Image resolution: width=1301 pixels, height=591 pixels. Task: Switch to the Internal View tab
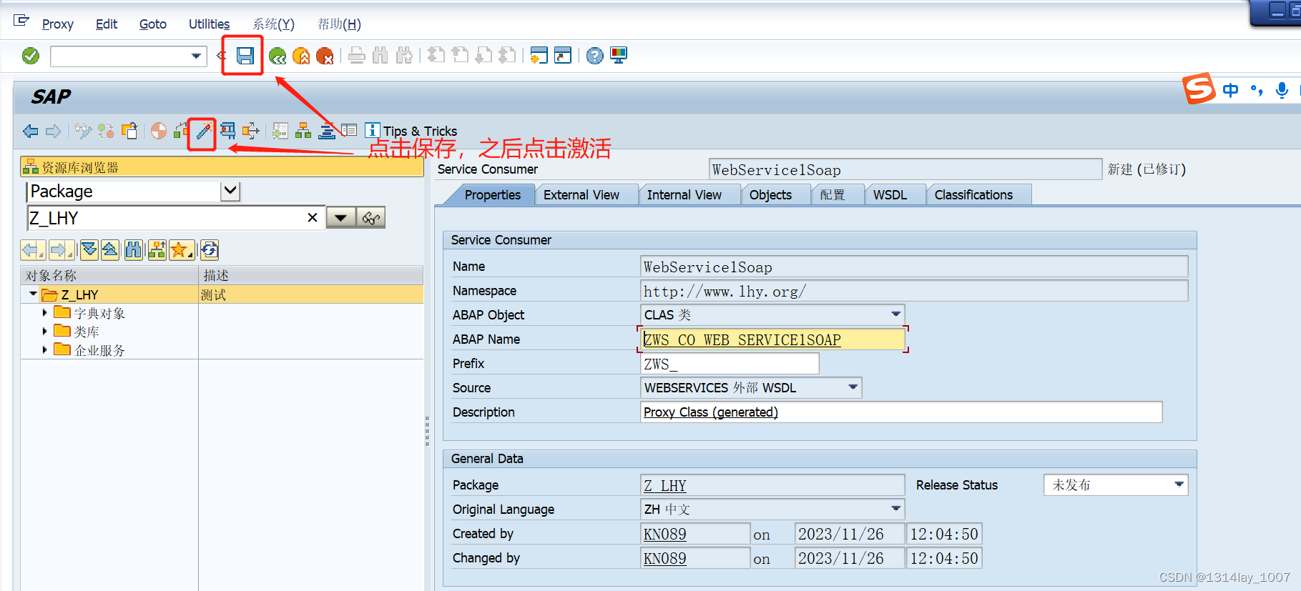[x=684, y=195]
